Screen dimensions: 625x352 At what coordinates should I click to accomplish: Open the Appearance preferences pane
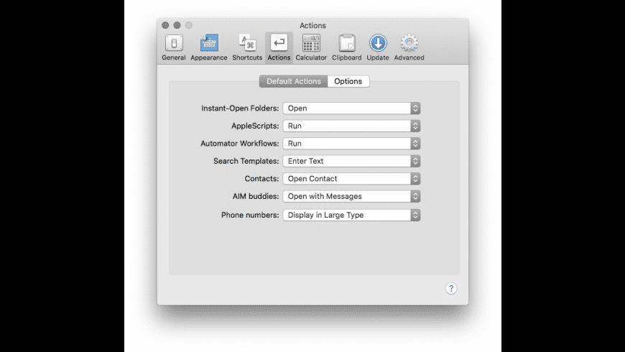[209, 47]
